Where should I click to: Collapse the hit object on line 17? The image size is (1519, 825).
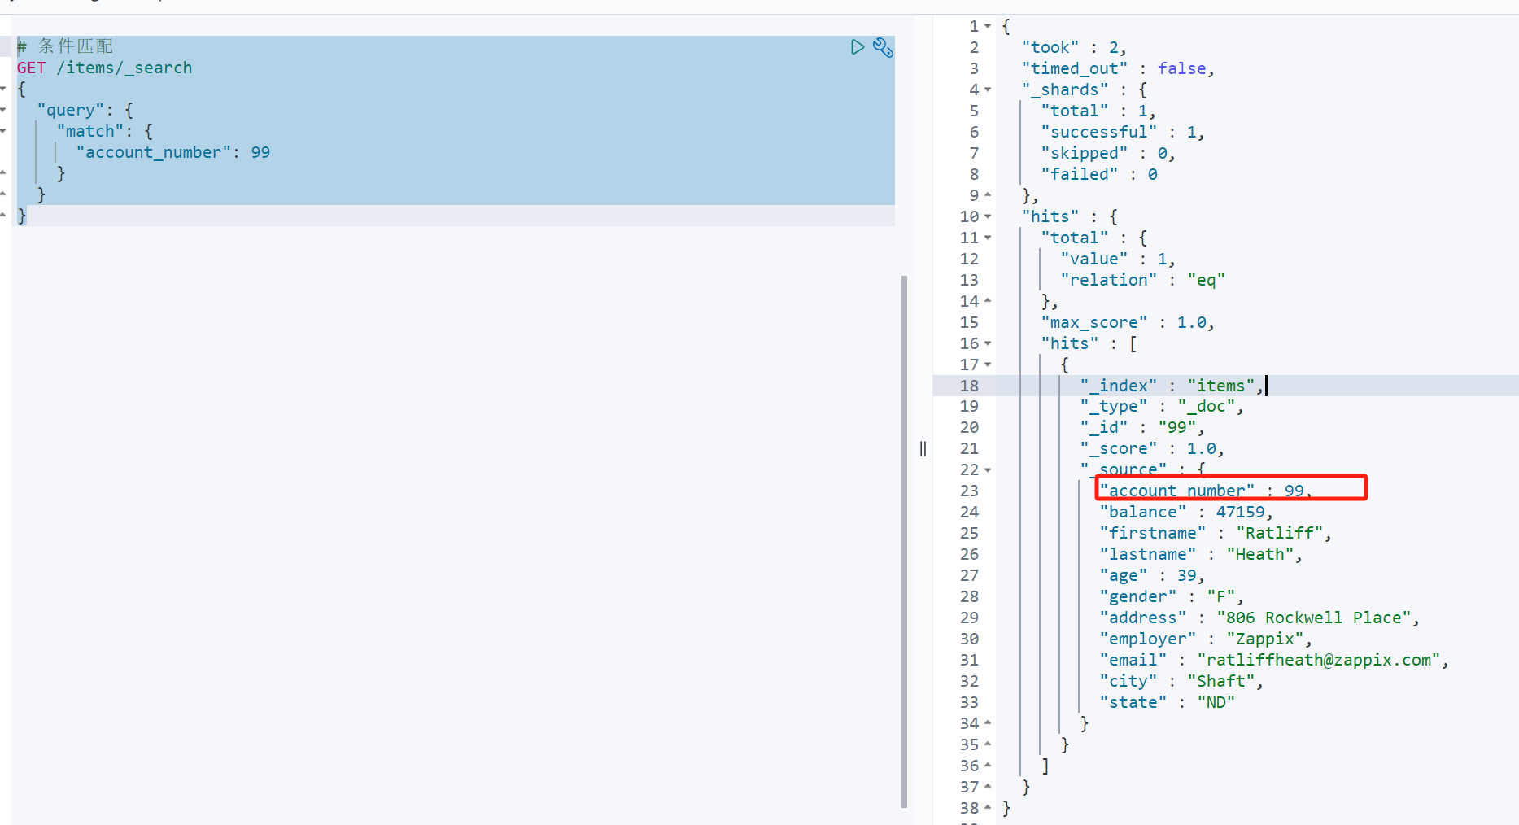coord(988,364)
